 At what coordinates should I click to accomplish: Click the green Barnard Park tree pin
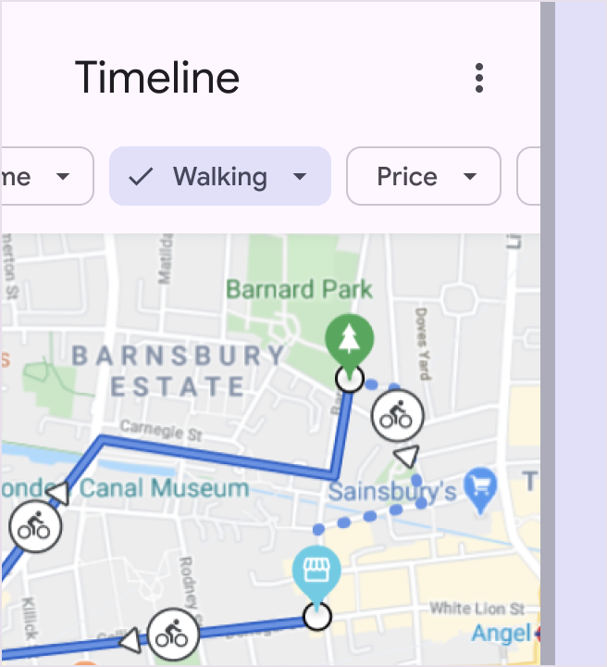348,340
